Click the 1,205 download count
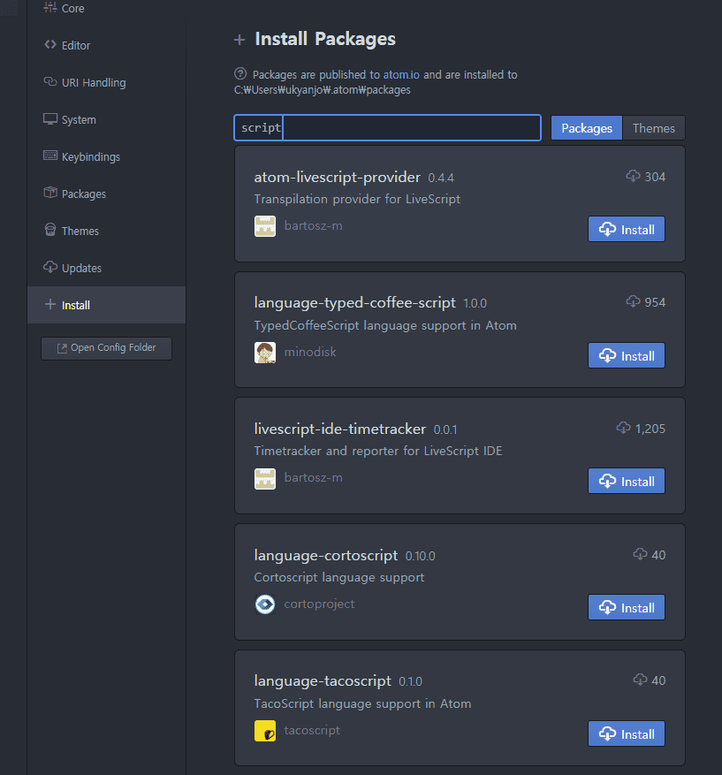Screen dimensions: 722x775 [650, 429]
